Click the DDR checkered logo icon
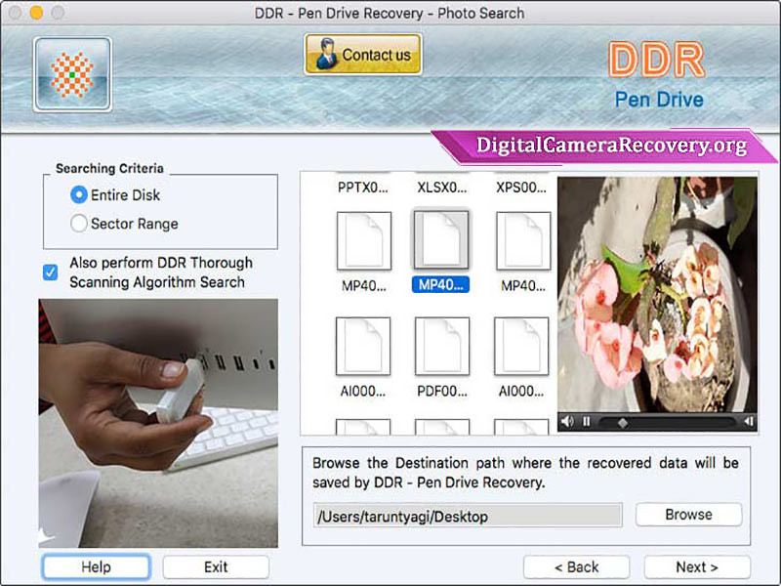This screenshot has height=586, width=781. coord(72,74)
